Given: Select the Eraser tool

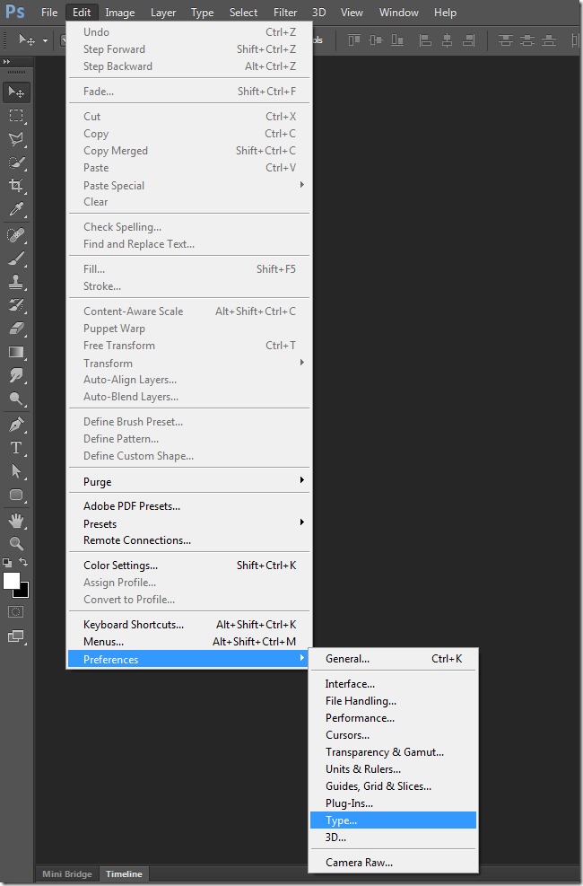Looking at the screenshot, I should point(16,329).
